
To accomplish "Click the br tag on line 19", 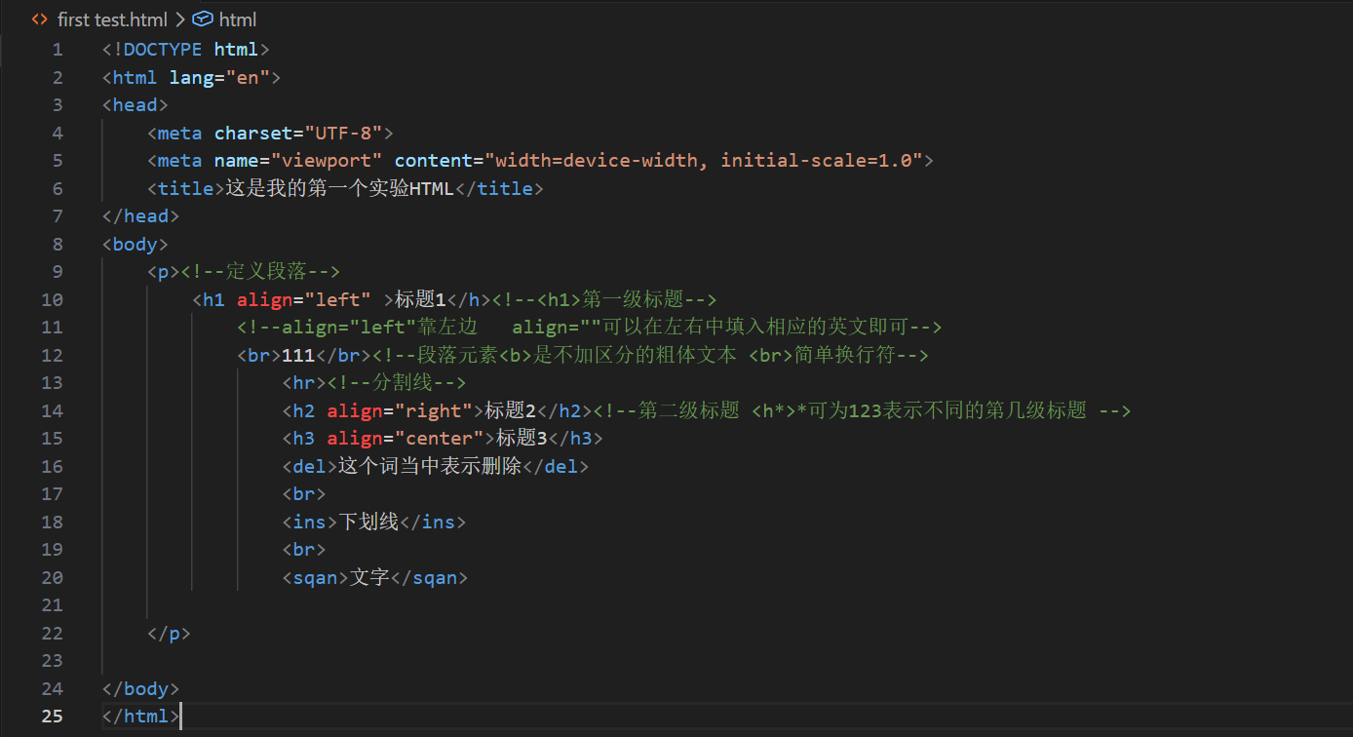I will (304, 550).
